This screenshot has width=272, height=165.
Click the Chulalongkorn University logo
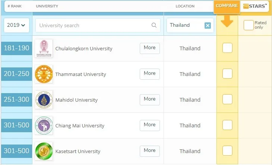coord(44,48)
